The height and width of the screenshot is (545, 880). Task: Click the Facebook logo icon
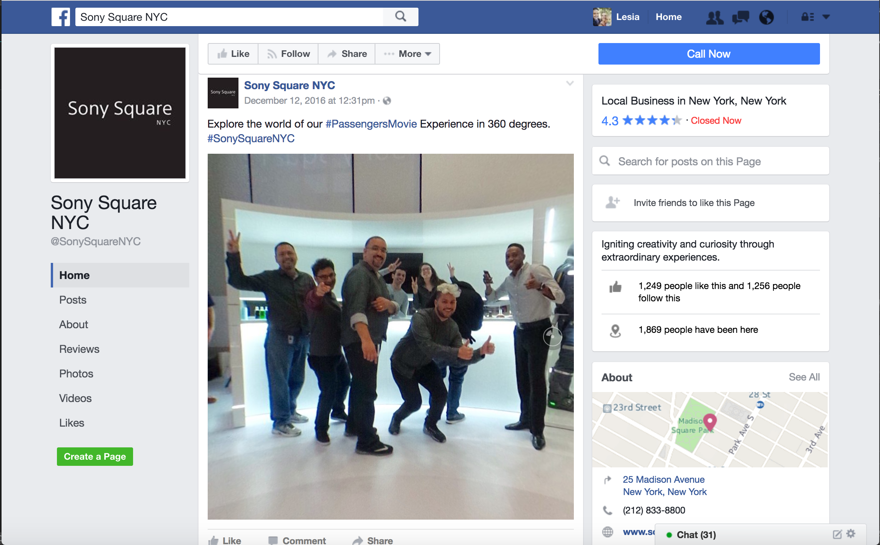click(x=61, y=17)
